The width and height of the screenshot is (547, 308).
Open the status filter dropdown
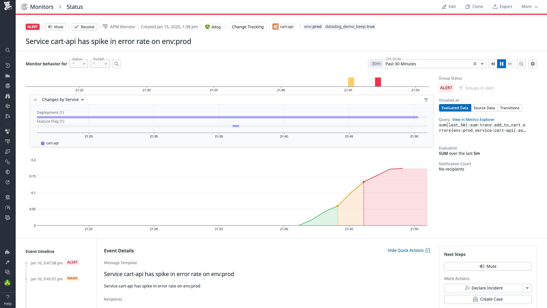(79, 63)
